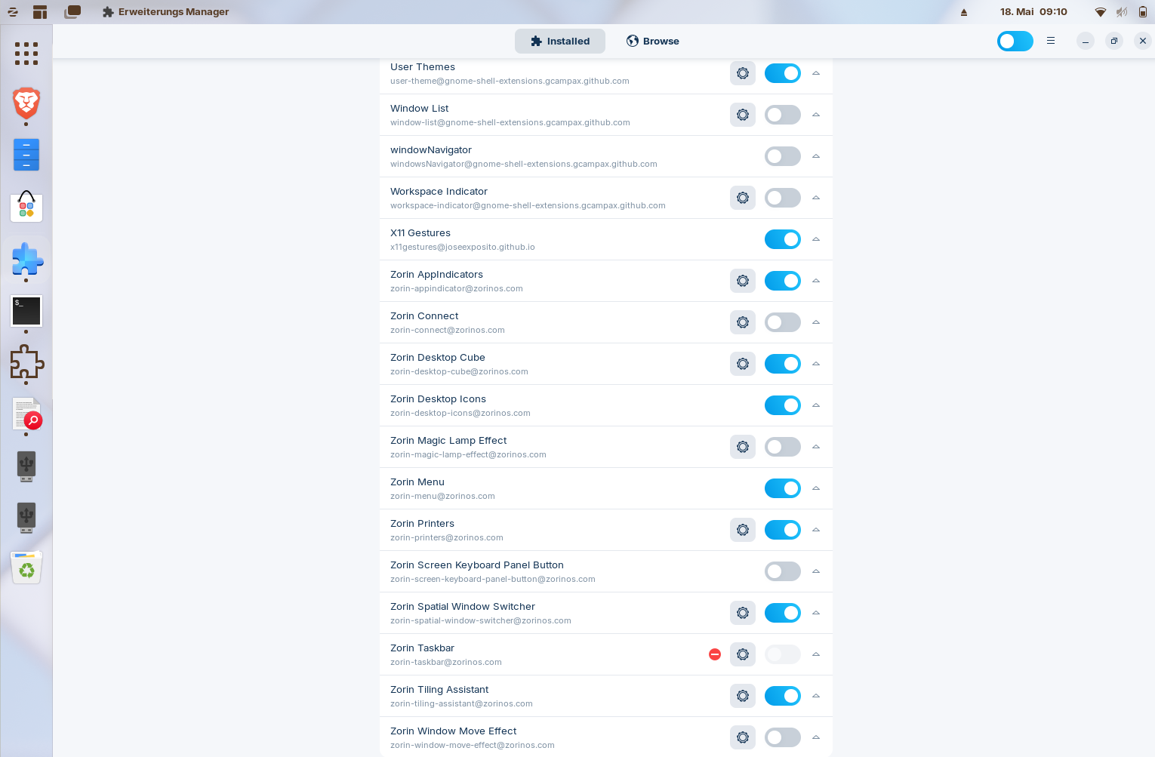Screen dimensions: 1155x757
Task: Open the terminal from the dock
Action: coord(26,311)
